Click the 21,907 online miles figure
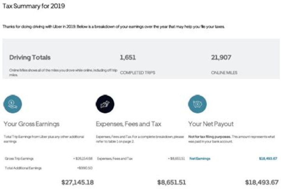 coord(221,58)
